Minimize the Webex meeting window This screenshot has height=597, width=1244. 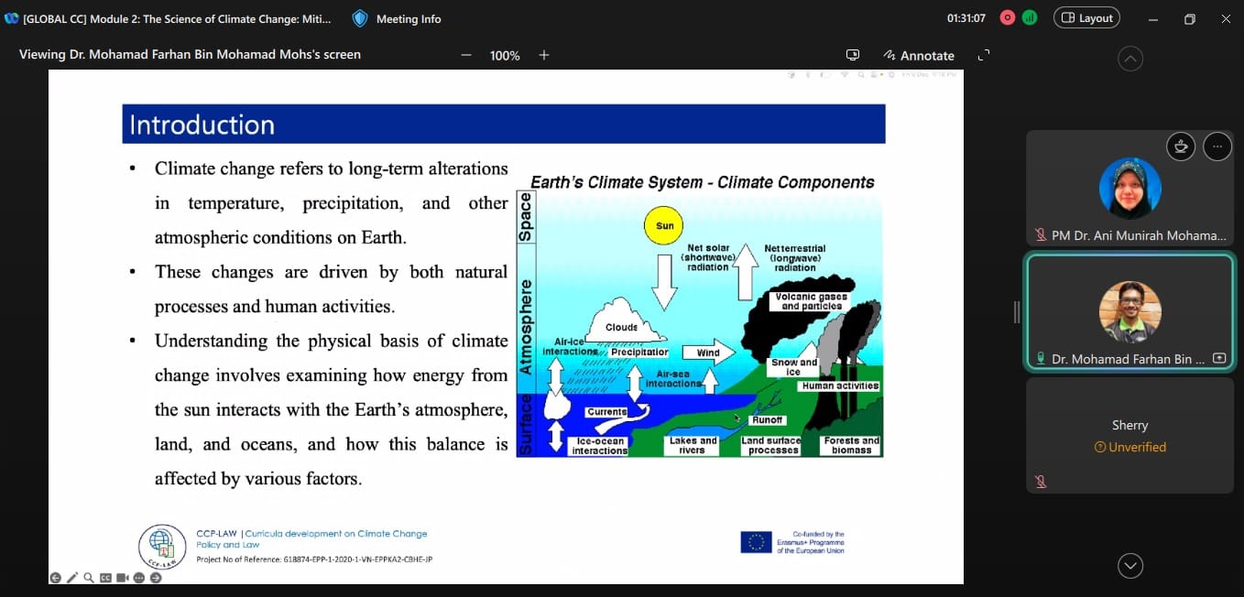(1152, 18)
